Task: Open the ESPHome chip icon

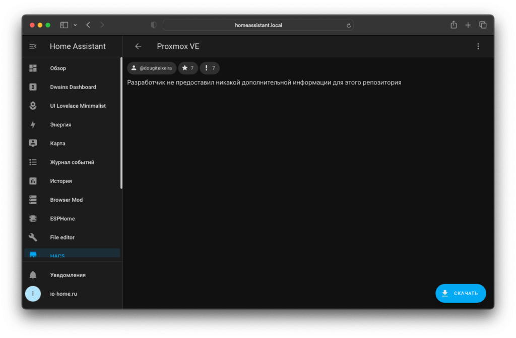Action: [x=33, y=218]
